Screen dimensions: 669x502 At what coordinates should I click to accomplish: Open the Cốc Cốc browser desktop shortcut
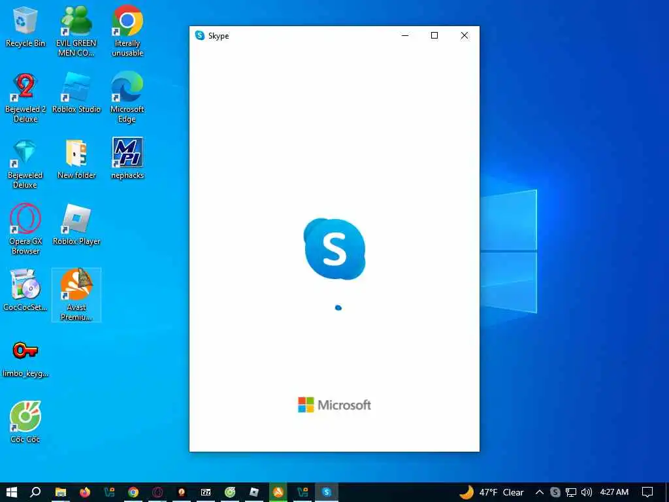pyautogui.click(x=25, y=423)
